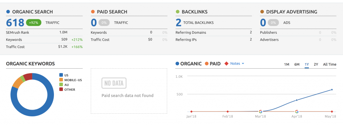This screenshot has height=125, width=343.
Task: Click the 2 total backlinks number
Action: 178,23
